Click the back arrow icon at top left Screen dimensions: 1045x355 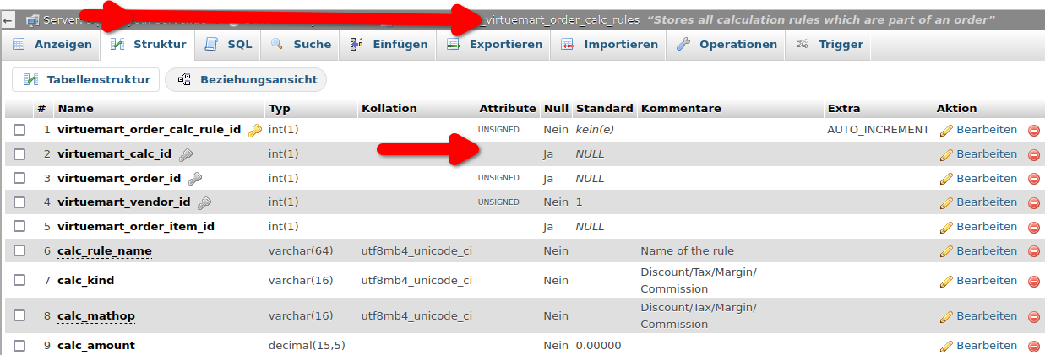[x=8, y=19]
